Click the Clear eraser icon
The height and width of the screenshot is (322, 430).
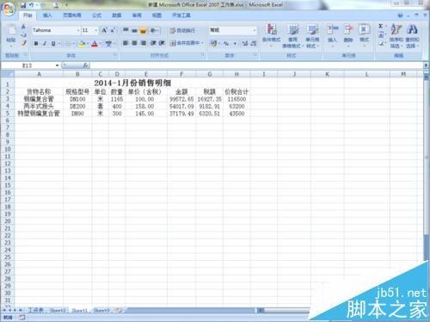click(x=381, y=44)
